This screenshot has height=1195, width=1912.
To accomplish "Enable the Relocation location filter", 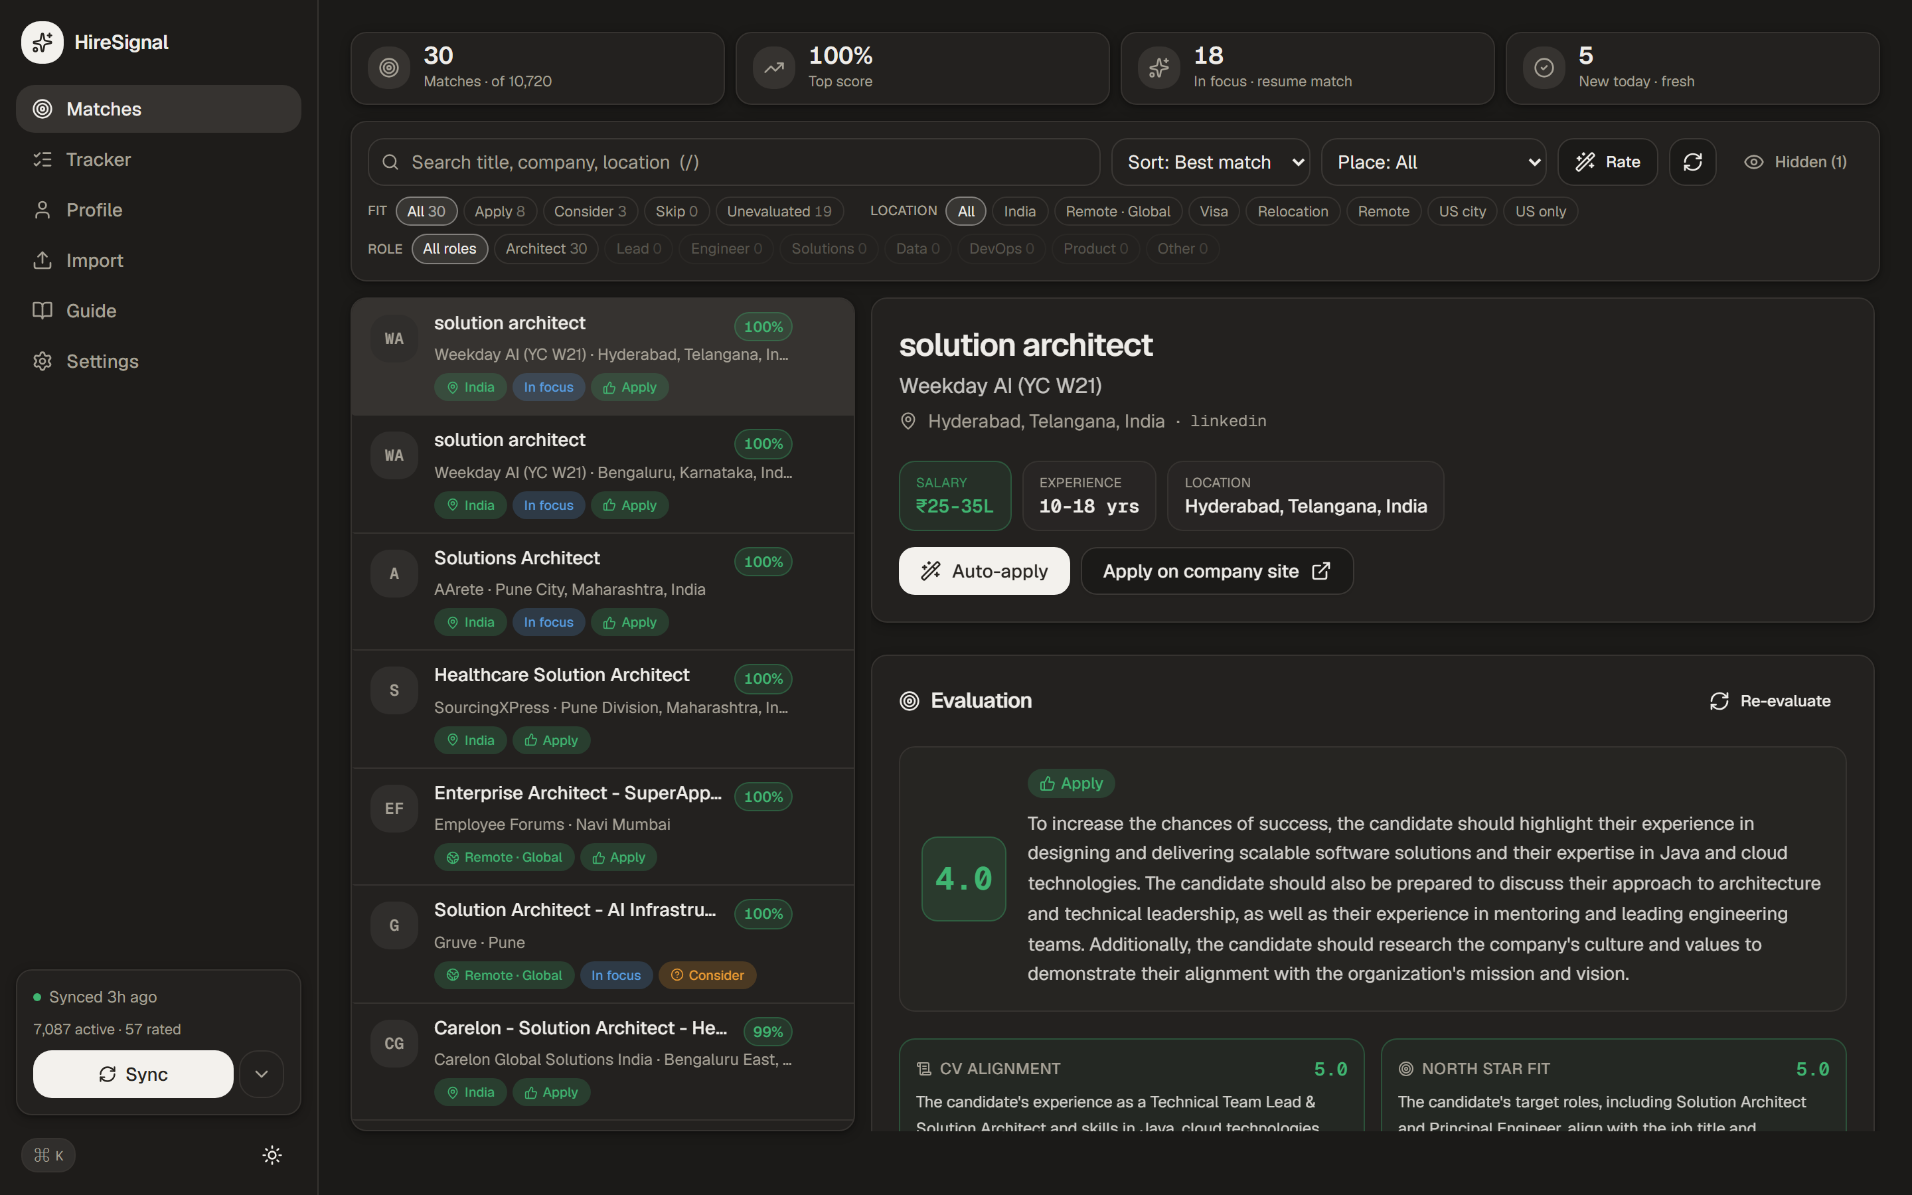I will pyautogui.click(x=1293, y=211).
